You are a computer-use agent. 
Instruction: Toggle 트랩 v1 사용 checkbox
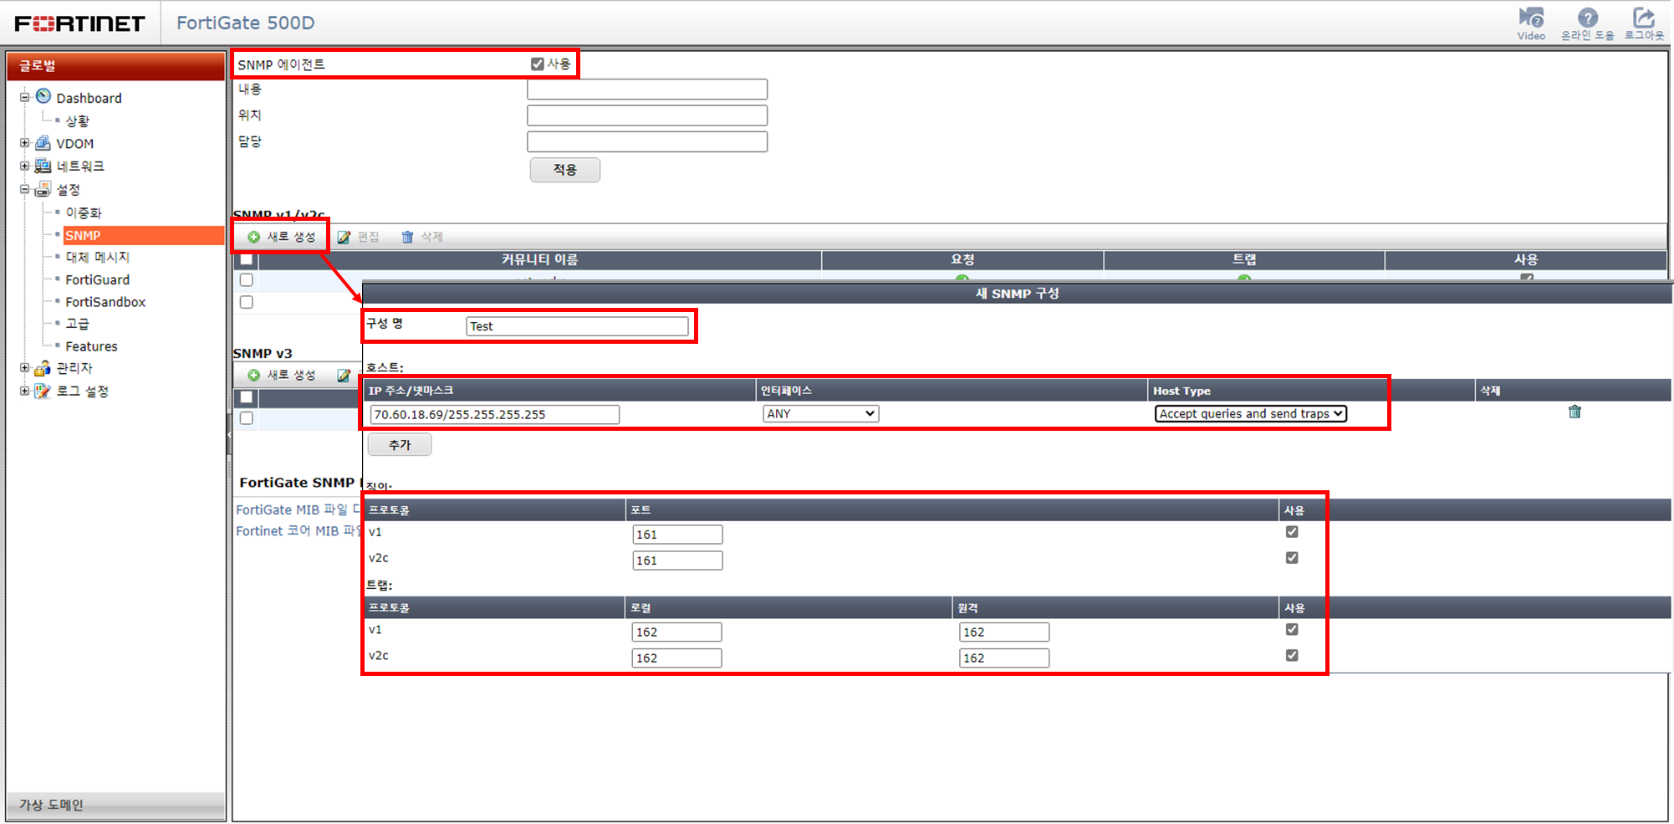[x=1292, y=629]
